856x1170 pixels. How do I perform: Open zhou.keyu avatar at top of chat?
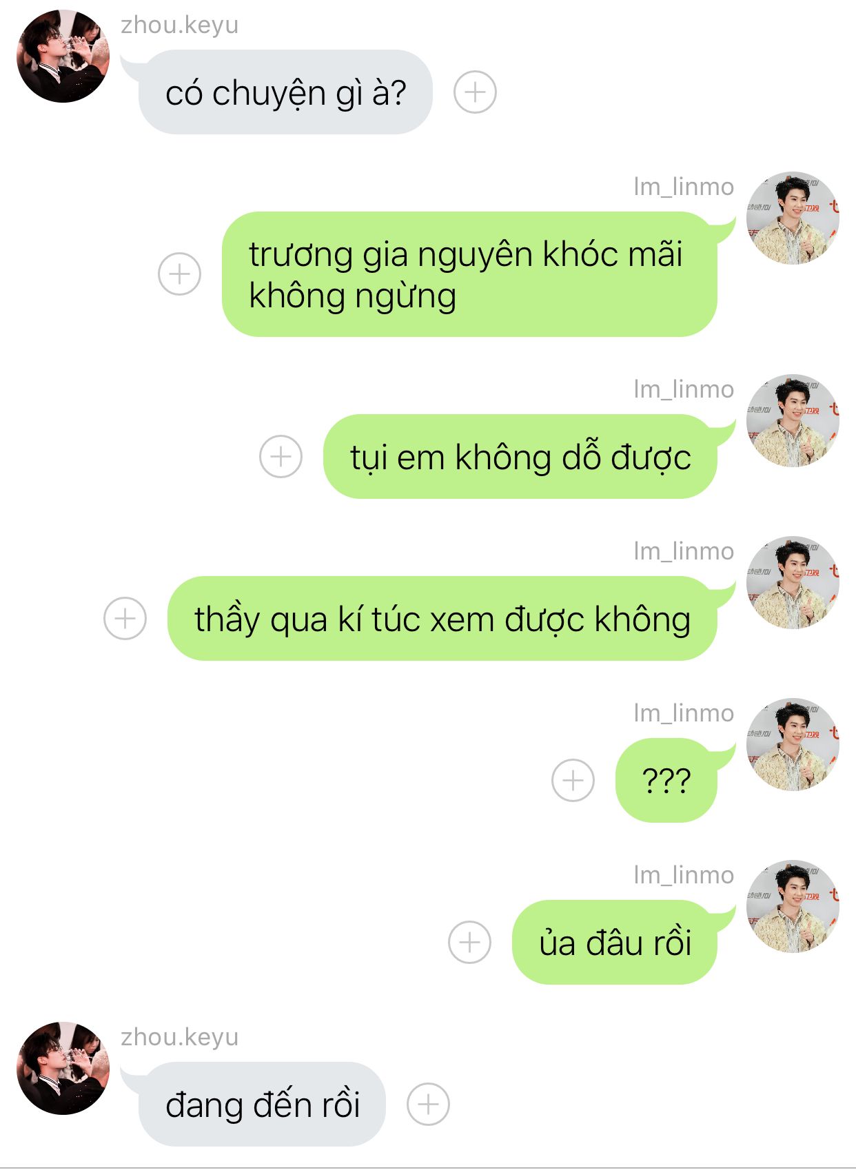pyautogui.click(x=63, y=56)
